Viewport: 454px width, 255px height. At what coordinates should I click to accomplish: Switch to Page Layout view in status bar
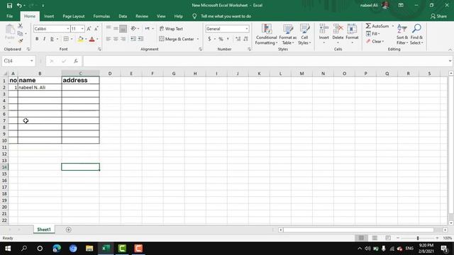(375, 238)
